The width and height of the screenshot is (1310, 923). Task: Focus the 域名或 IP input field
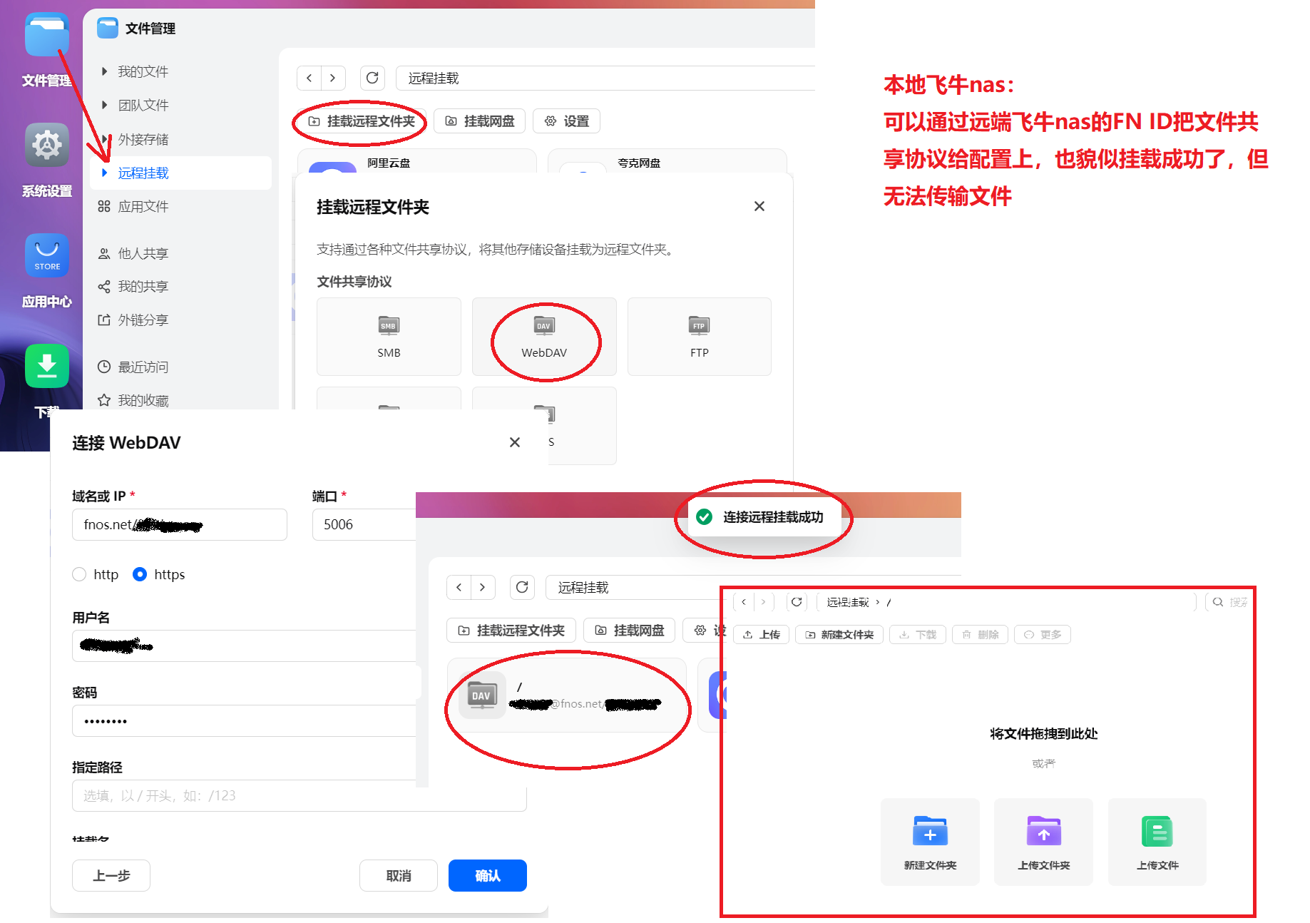pyautogui.click(x=180, y=525)
